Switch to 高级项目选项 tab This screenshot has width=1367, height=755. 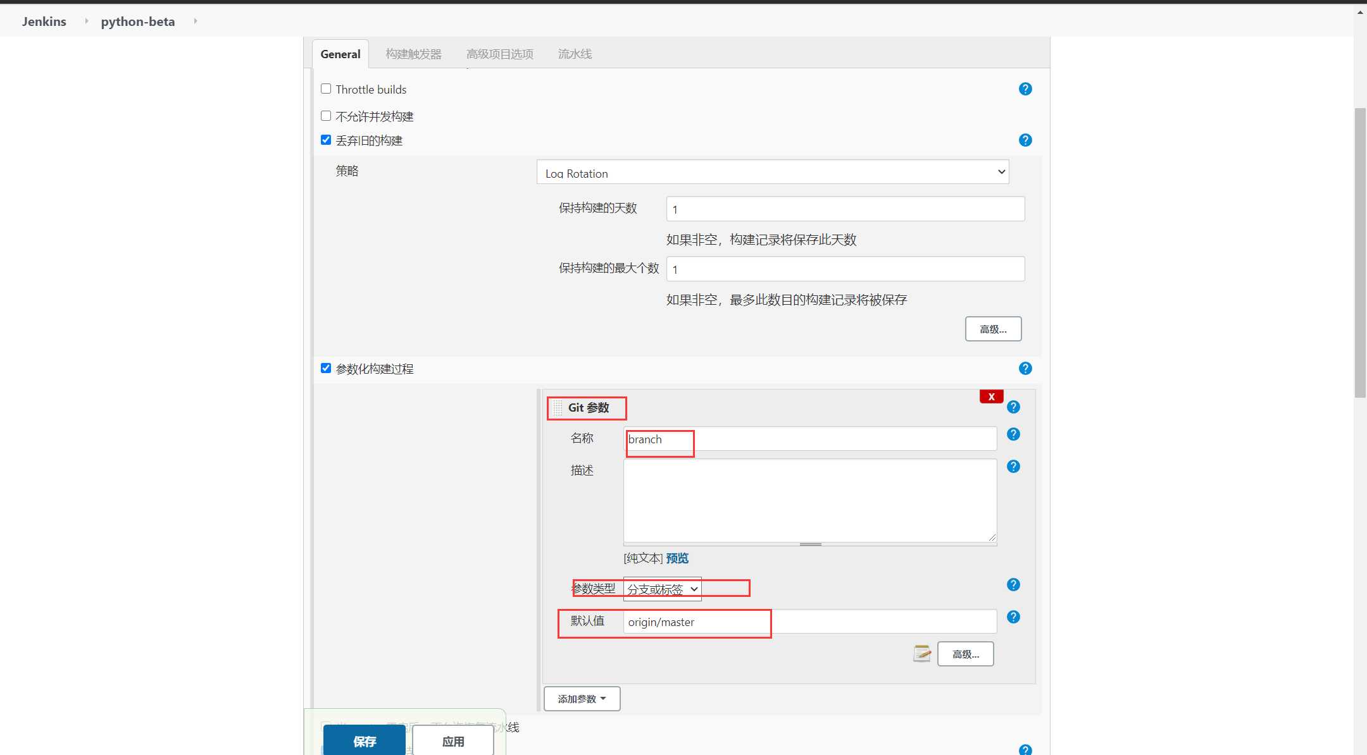(500, 54)
